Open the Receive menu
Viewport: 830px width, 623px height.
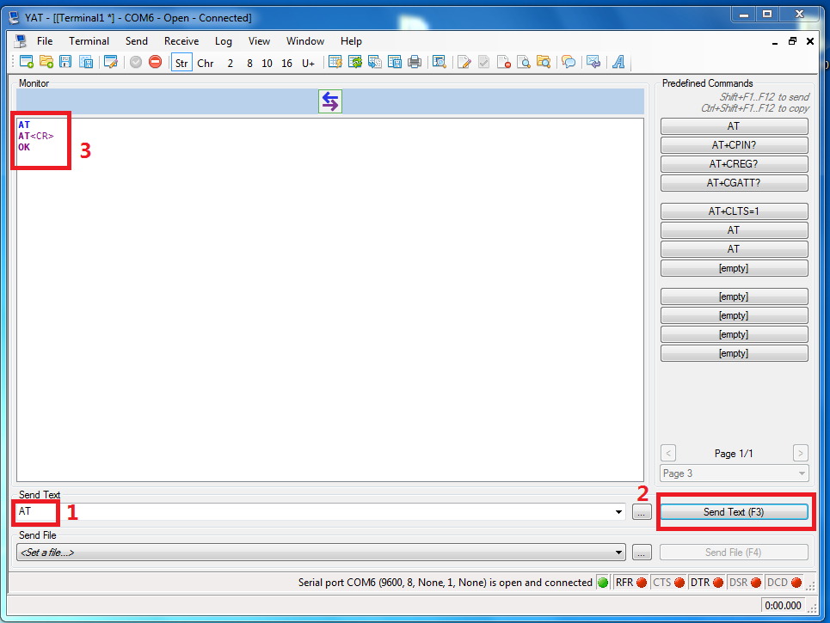tap(181, 40)
